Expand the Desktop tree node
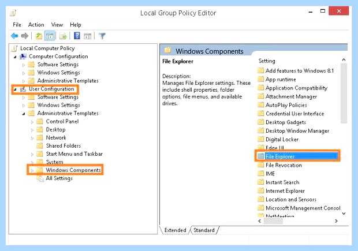This screenshot has width=358, height=251. point(32,130)
